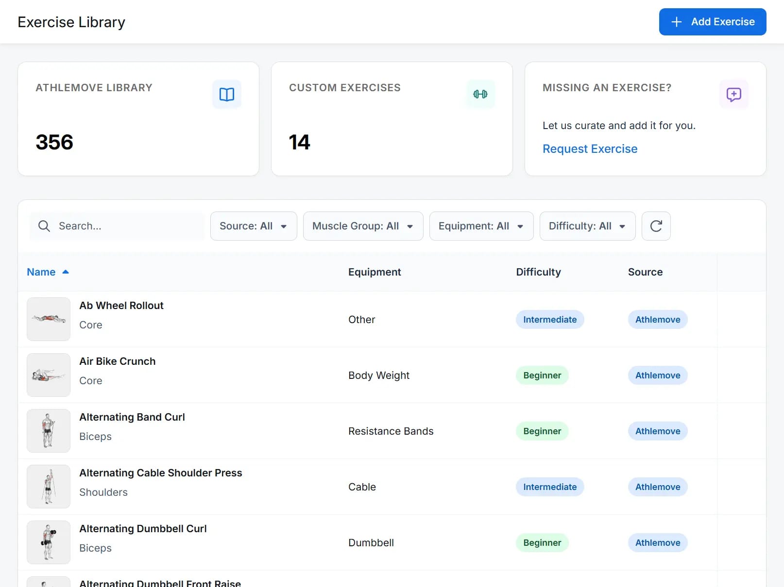This screenshot has height=587, width=784.
Task: Open the Muscle Group filter dropdown
Action: 363,226
